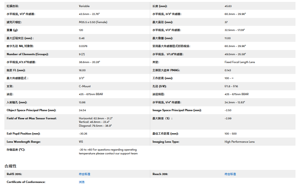Image resolution: width=299 pixels, height=190 pixels.
Task: Click the 虹膜选项 Variable value
Action: (x=84, y=6)
